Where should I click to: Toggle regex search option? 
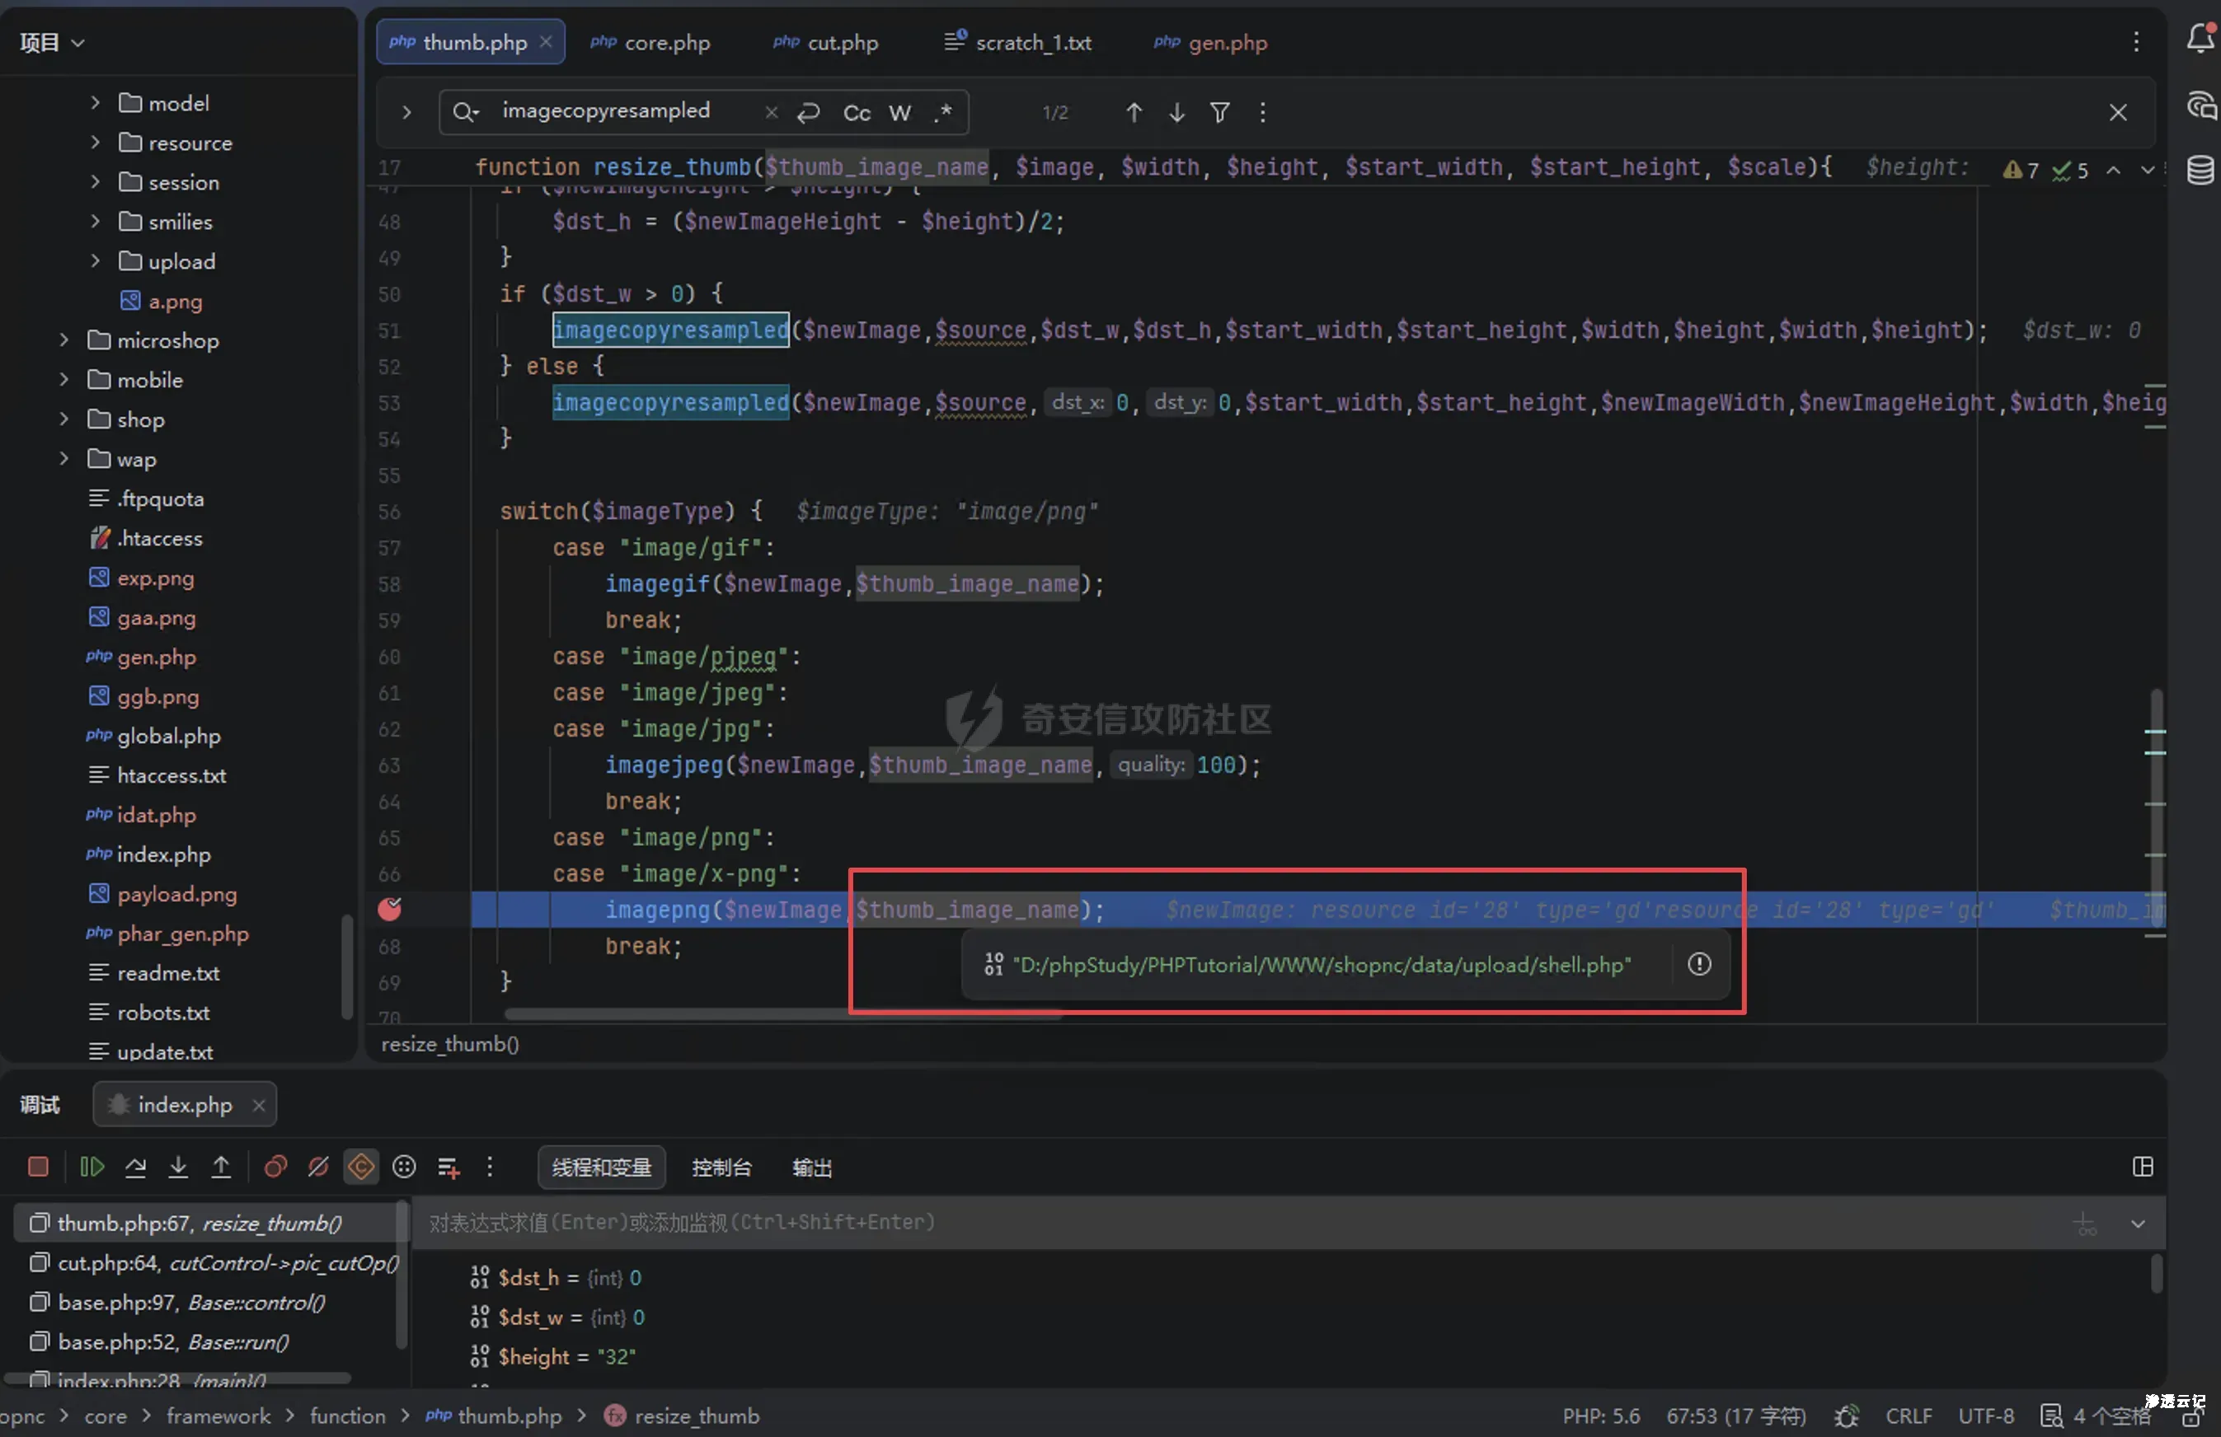[x=942, y=113]
